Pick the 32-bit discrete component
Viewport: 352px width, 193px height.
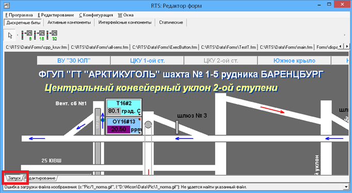tap(52, 36)
